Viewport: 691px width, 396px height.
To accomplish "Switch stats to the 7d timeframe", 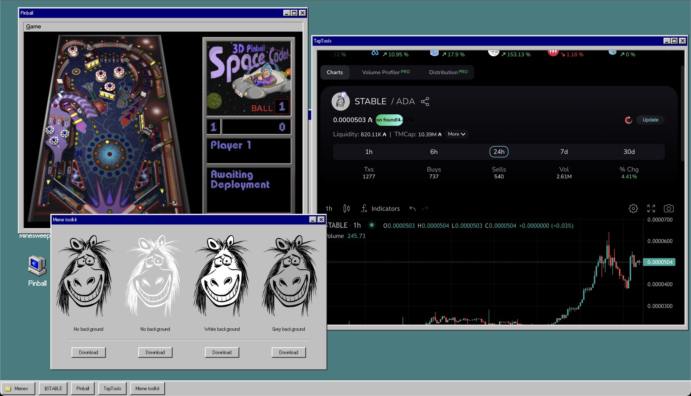I will pyautogui.click(x=564, y=152).
